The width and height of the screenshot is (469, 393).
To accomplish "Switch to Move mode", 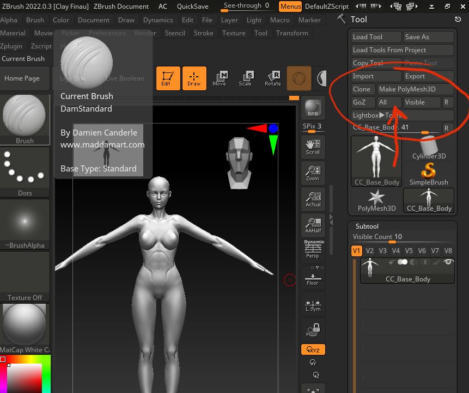I will click(x=220, y=78).
